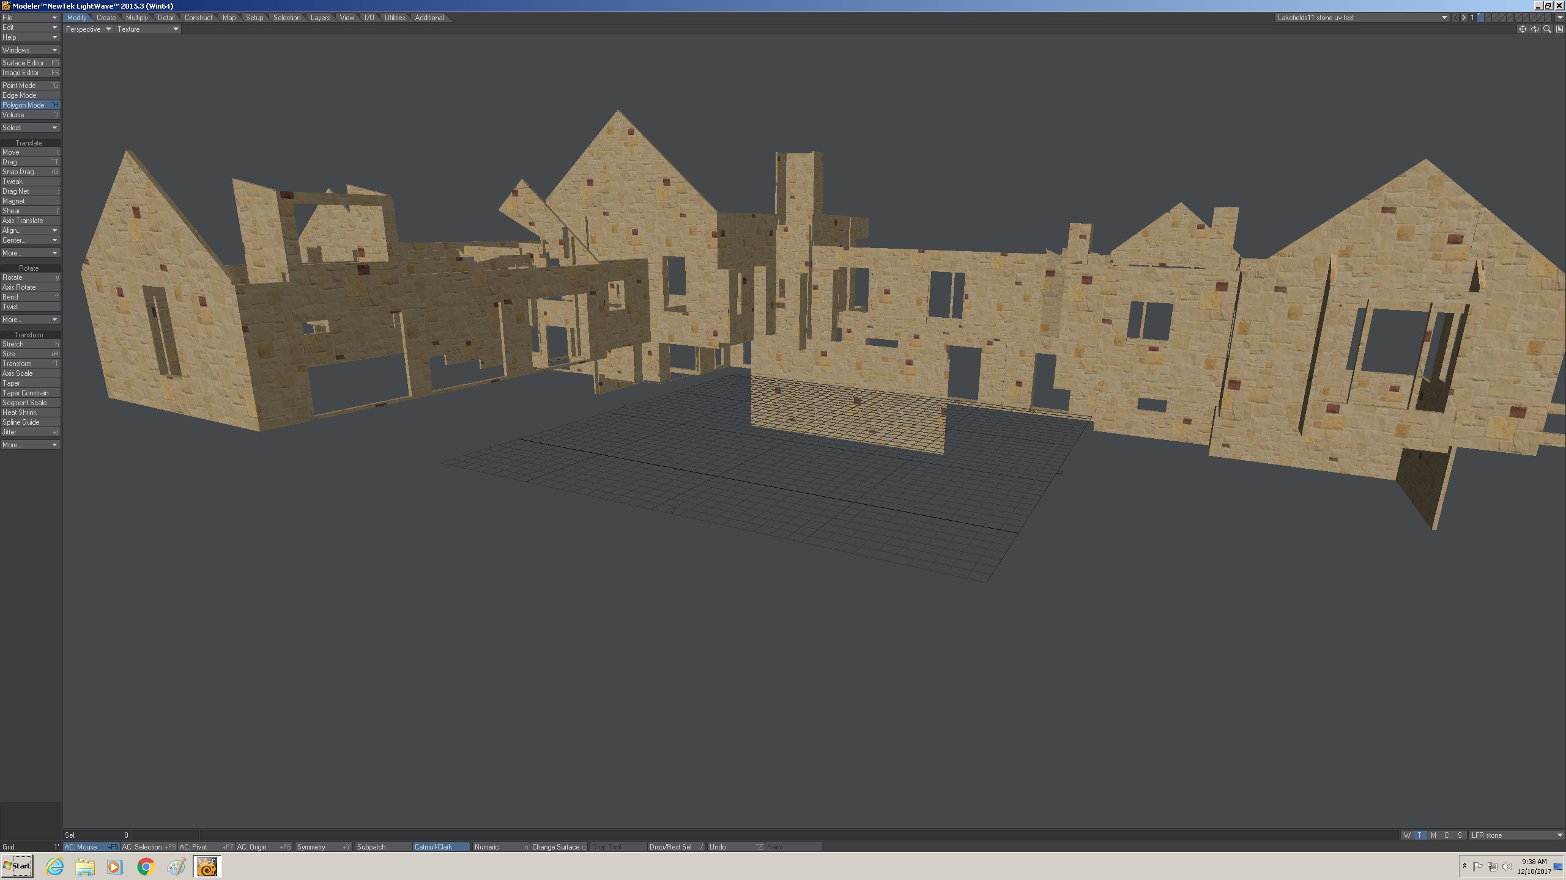
Task: Click the viewport zoom magnifier icon
Action: click(1547, 29)
